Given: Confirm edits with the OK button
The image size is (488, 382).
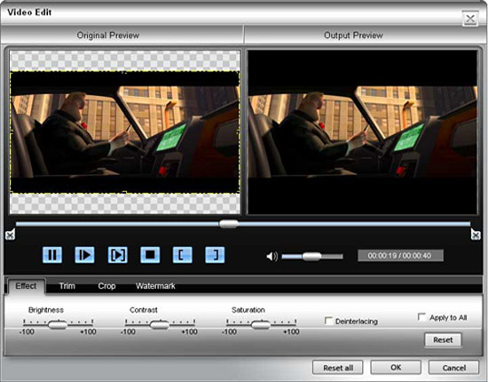Looking at the screenshot, I should point(396,368).
